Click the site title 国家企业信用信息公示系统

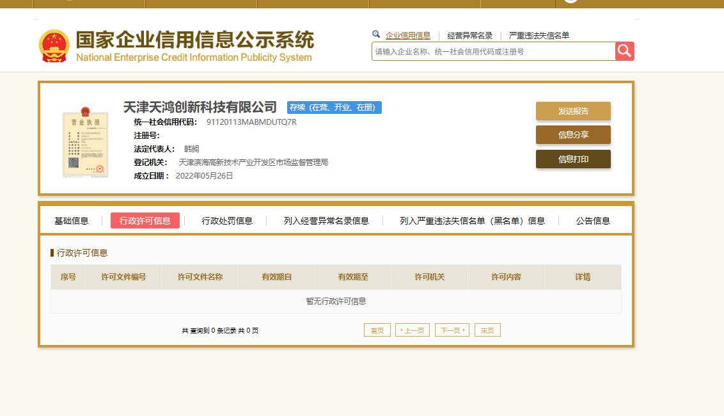[x=195, y=40]
